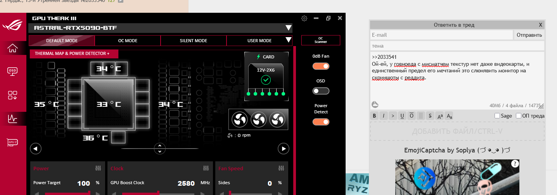
Task: Increase Power Target with right arrow
Action: 98,193
